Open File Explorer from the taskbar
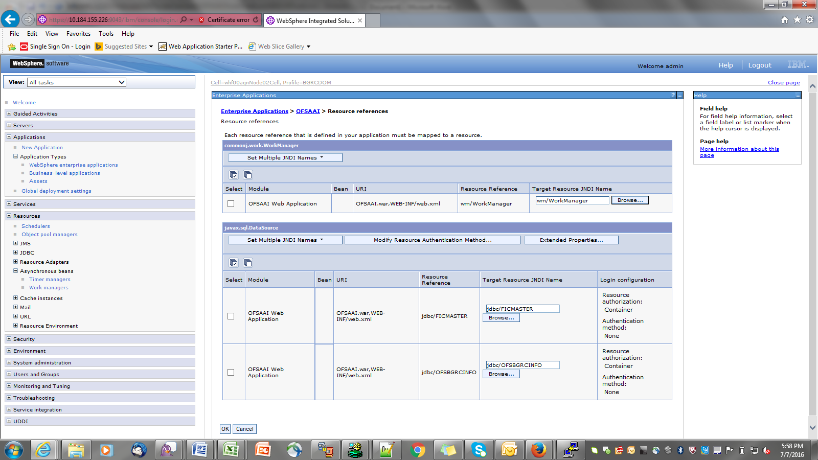 tap(76, 450)
